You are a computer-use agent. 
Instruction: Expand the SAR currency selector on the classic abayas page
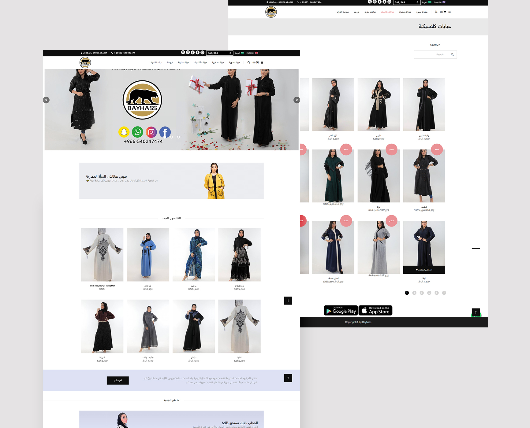(x=406, y=2)
